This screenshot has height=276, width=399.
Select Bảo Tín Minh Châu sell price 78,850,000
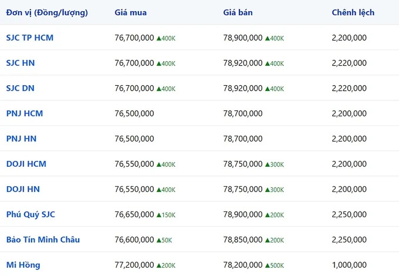click(243, 240)
